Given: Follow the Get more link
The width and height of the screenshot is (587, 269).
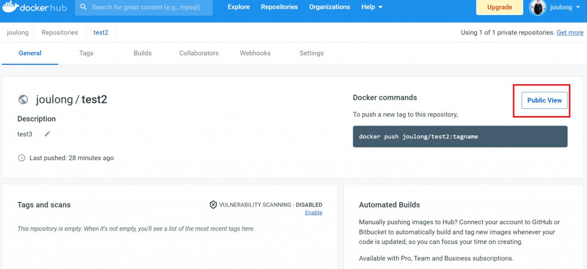Looking at the screenshot, I should (x=570, y=33).
